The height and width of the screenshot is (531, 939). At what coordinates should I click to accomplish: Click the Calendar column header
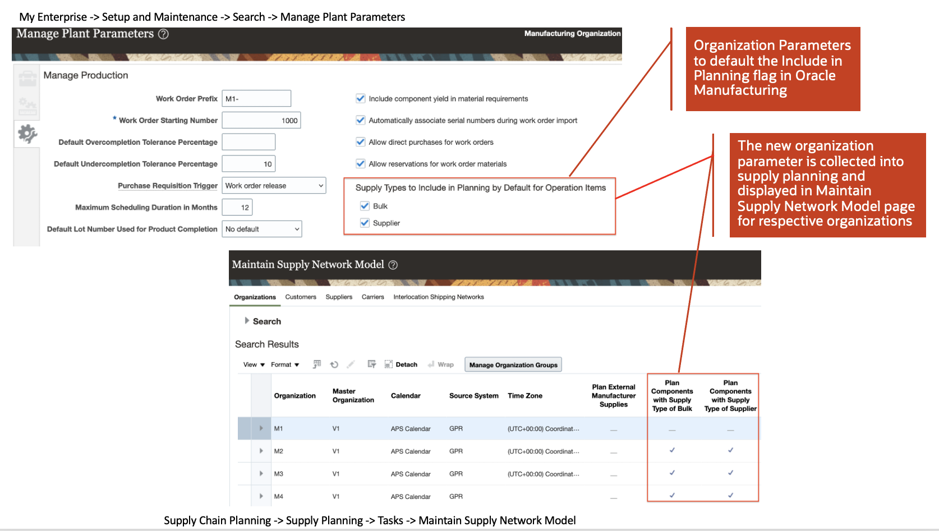406,396
